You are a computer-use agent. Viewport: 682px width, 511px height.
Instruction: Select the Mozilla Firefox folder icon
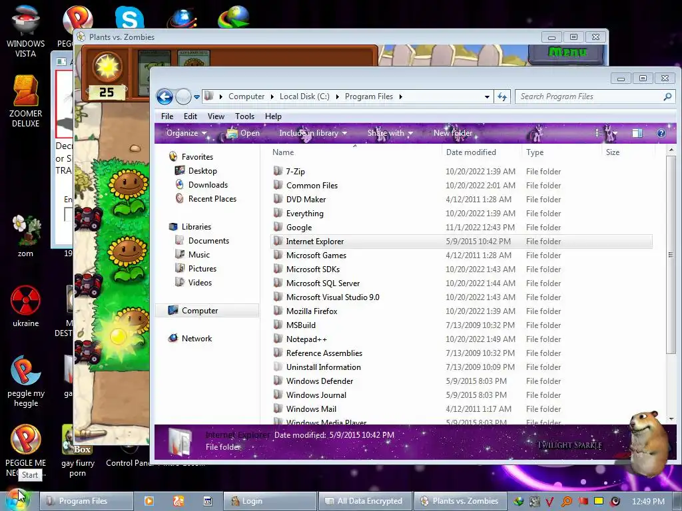point(278,311)
